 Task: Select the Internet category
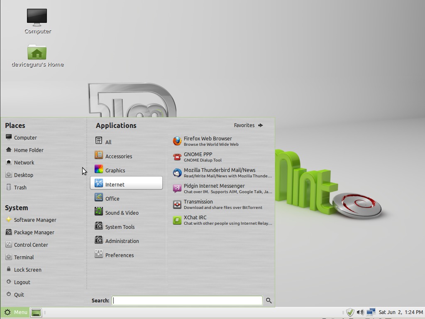click(x=126, y=183)
